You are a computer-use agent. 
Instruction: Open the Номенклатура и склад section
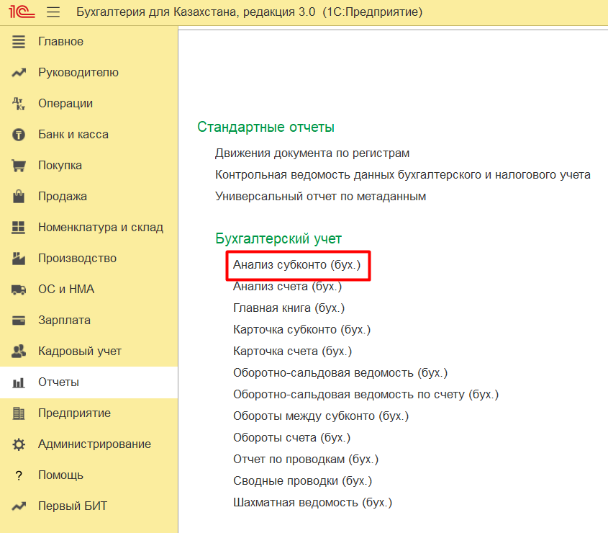[x=100, y=228]
